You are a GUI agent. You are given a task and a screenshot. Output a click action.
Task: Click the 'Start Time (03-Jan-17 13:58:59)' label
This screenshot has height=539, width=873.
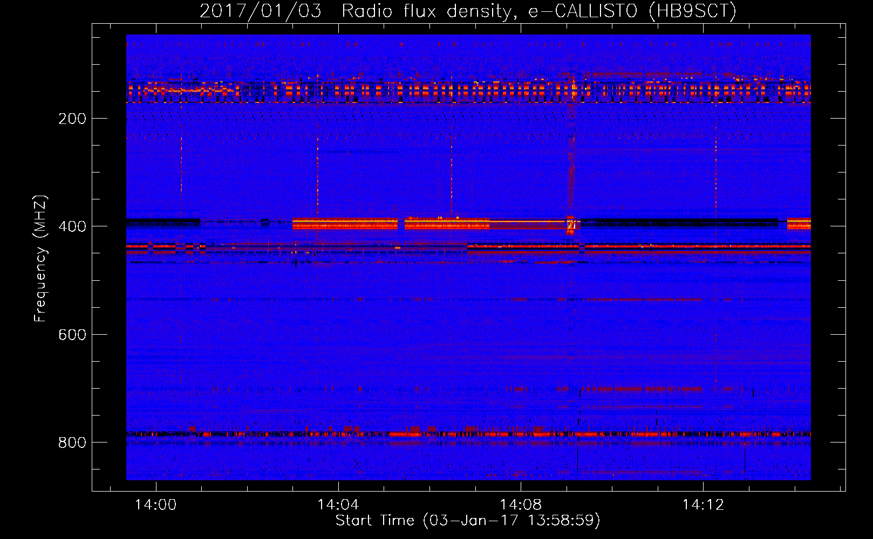pos(468,521)
